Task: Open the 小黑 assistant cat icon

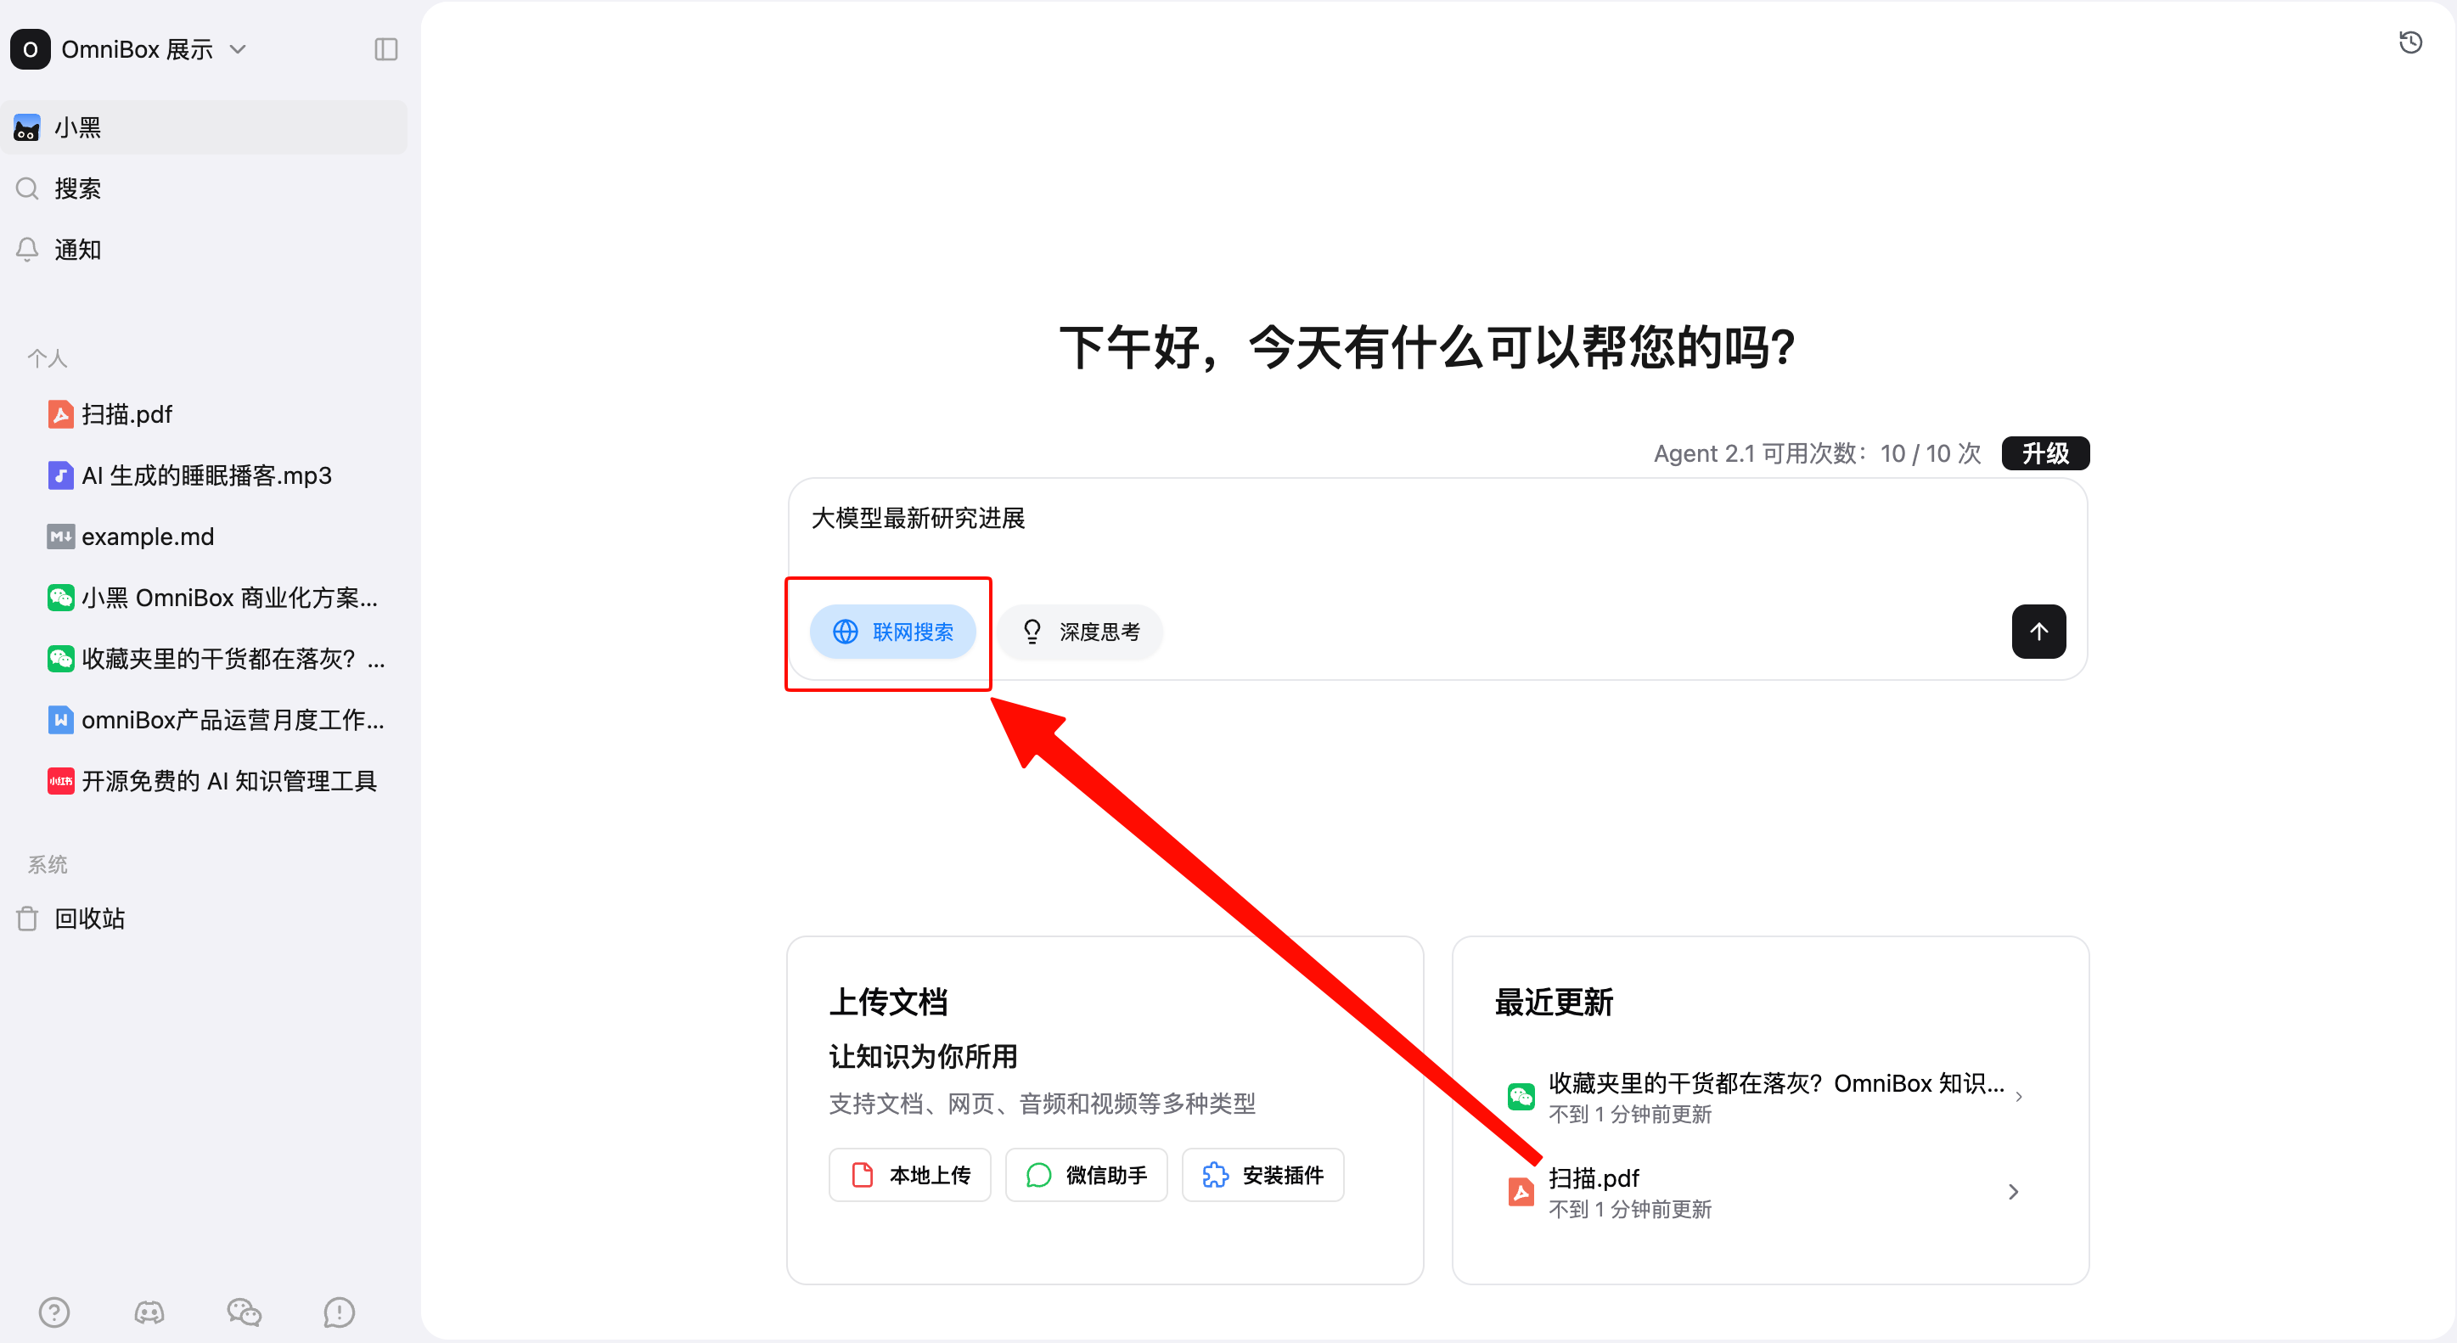Action: [26, 128]
